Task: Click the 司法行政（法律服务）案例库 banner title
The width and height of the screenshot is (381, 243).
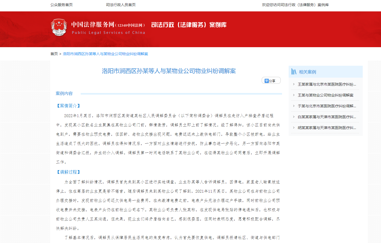Action: coord(189,25)
